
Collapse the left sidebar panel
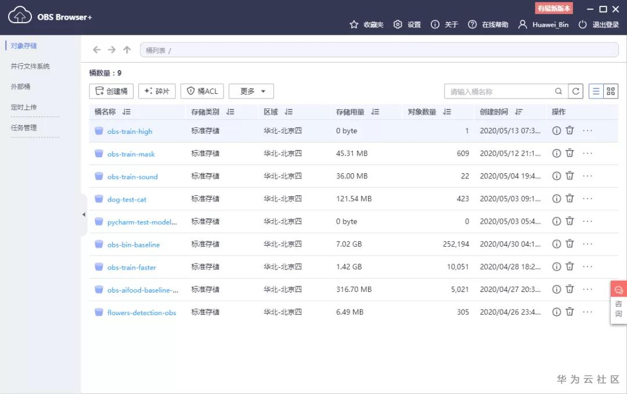(x=84, y=215)
